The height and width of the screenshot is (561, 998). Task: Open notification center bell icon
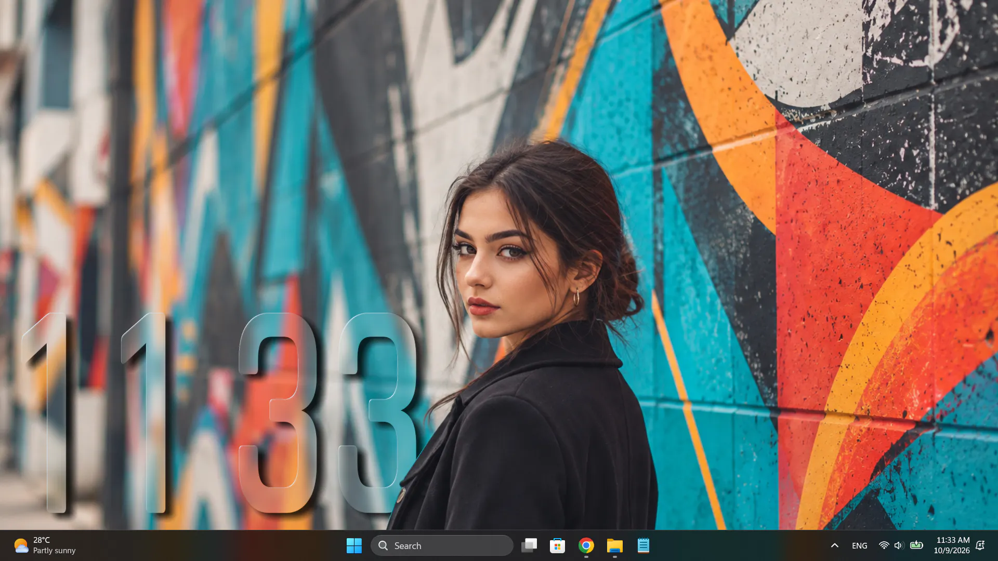pos(980,545)
